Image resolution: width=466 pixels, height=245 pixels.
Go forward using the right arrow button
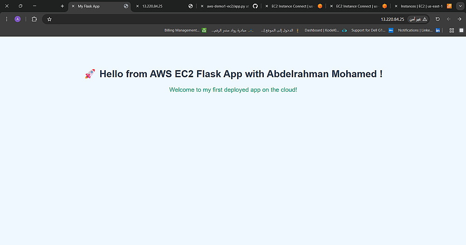pos(459,19)
